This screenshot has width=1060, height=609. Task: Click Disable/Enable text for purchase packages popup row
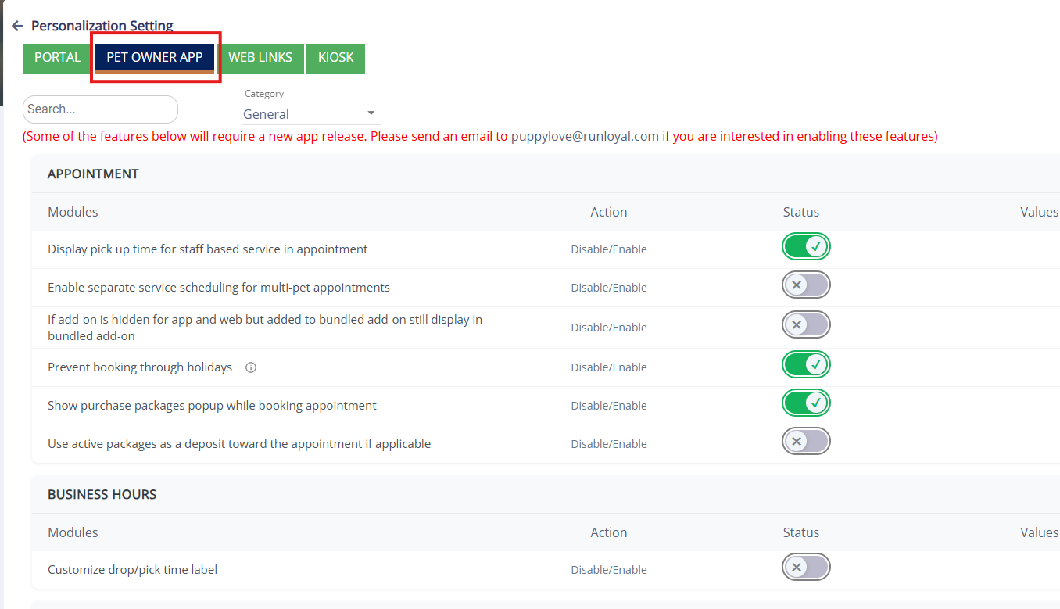(609, 406)
